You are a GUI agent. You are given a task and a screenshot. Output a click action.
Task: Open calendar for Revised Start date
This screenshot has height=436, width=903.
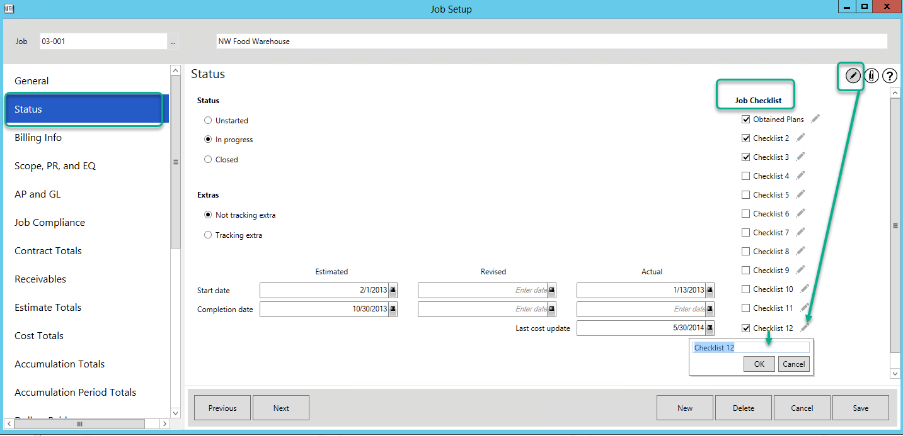551,290
